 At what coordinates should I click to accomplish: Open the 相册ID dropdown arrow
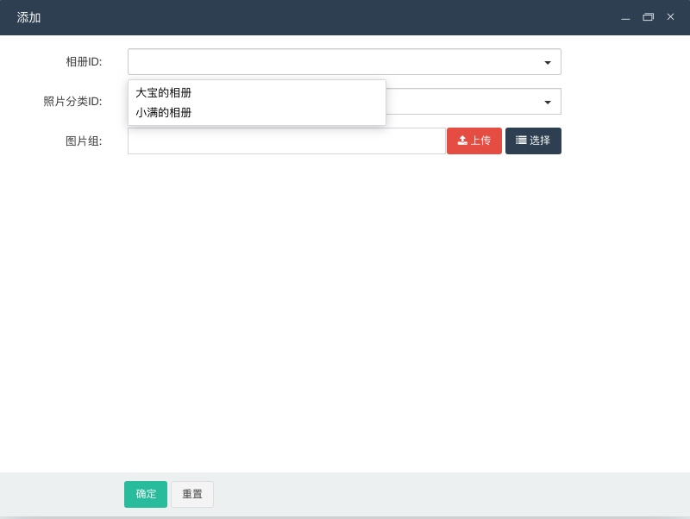tap(548, 62)
